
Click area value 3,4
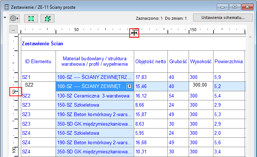click(218, 152)
